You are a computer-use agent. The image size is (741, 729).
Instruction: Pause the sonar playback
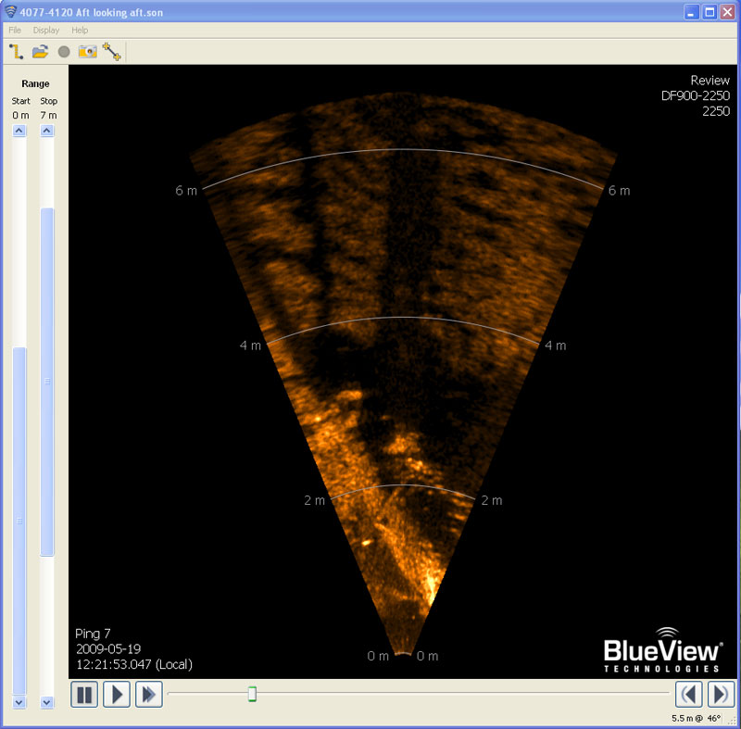tap(84, 694)
